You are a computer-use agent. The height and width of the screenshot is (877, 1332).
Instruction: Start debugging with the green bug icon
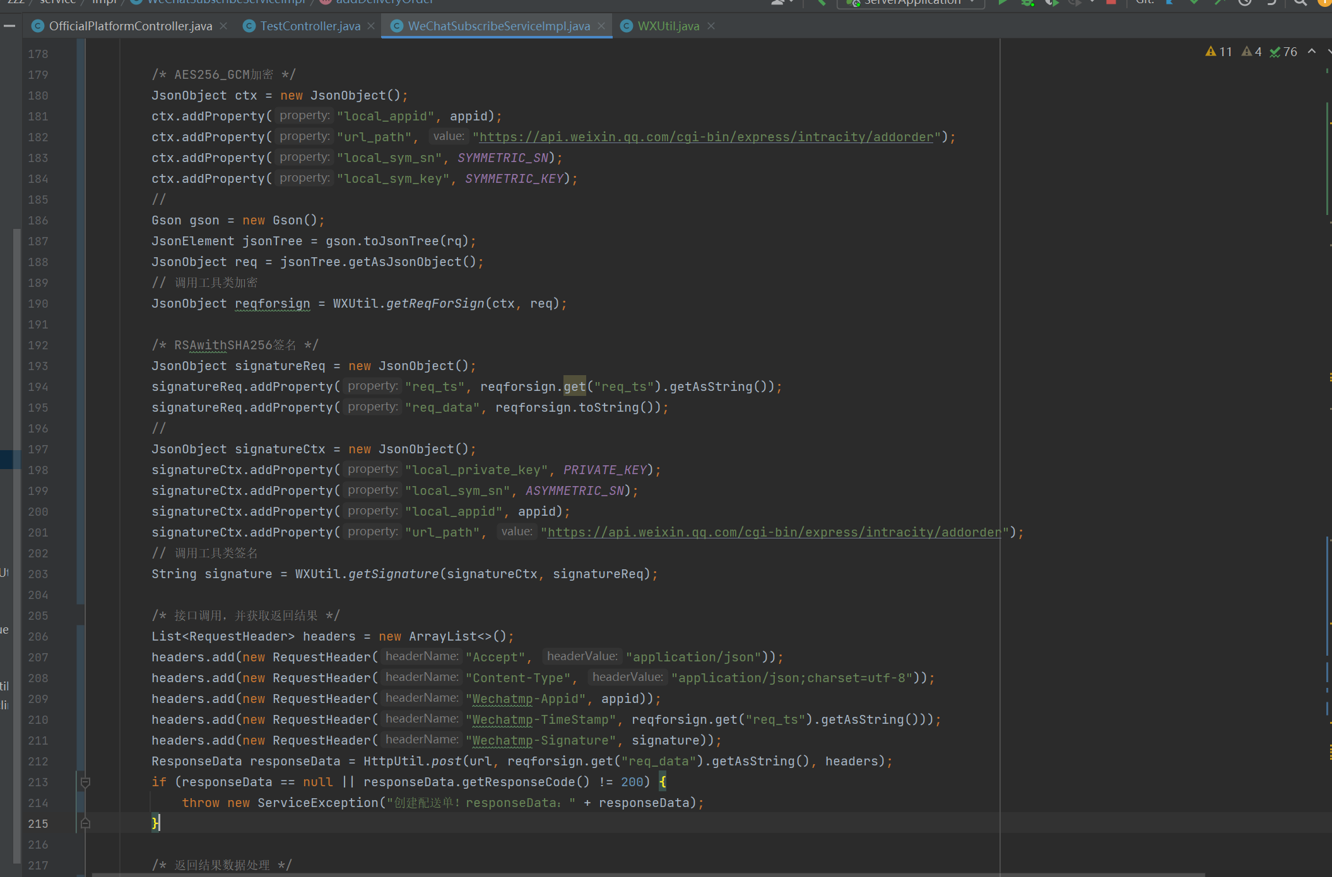point(1028,3)
